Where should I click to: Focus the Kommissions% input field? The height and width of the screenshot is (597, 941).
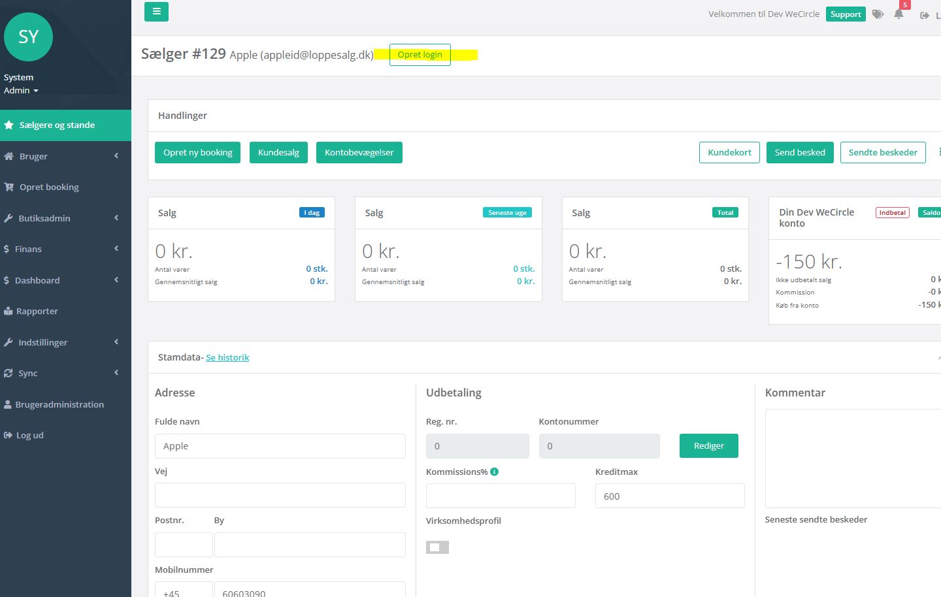coord(501,496)
